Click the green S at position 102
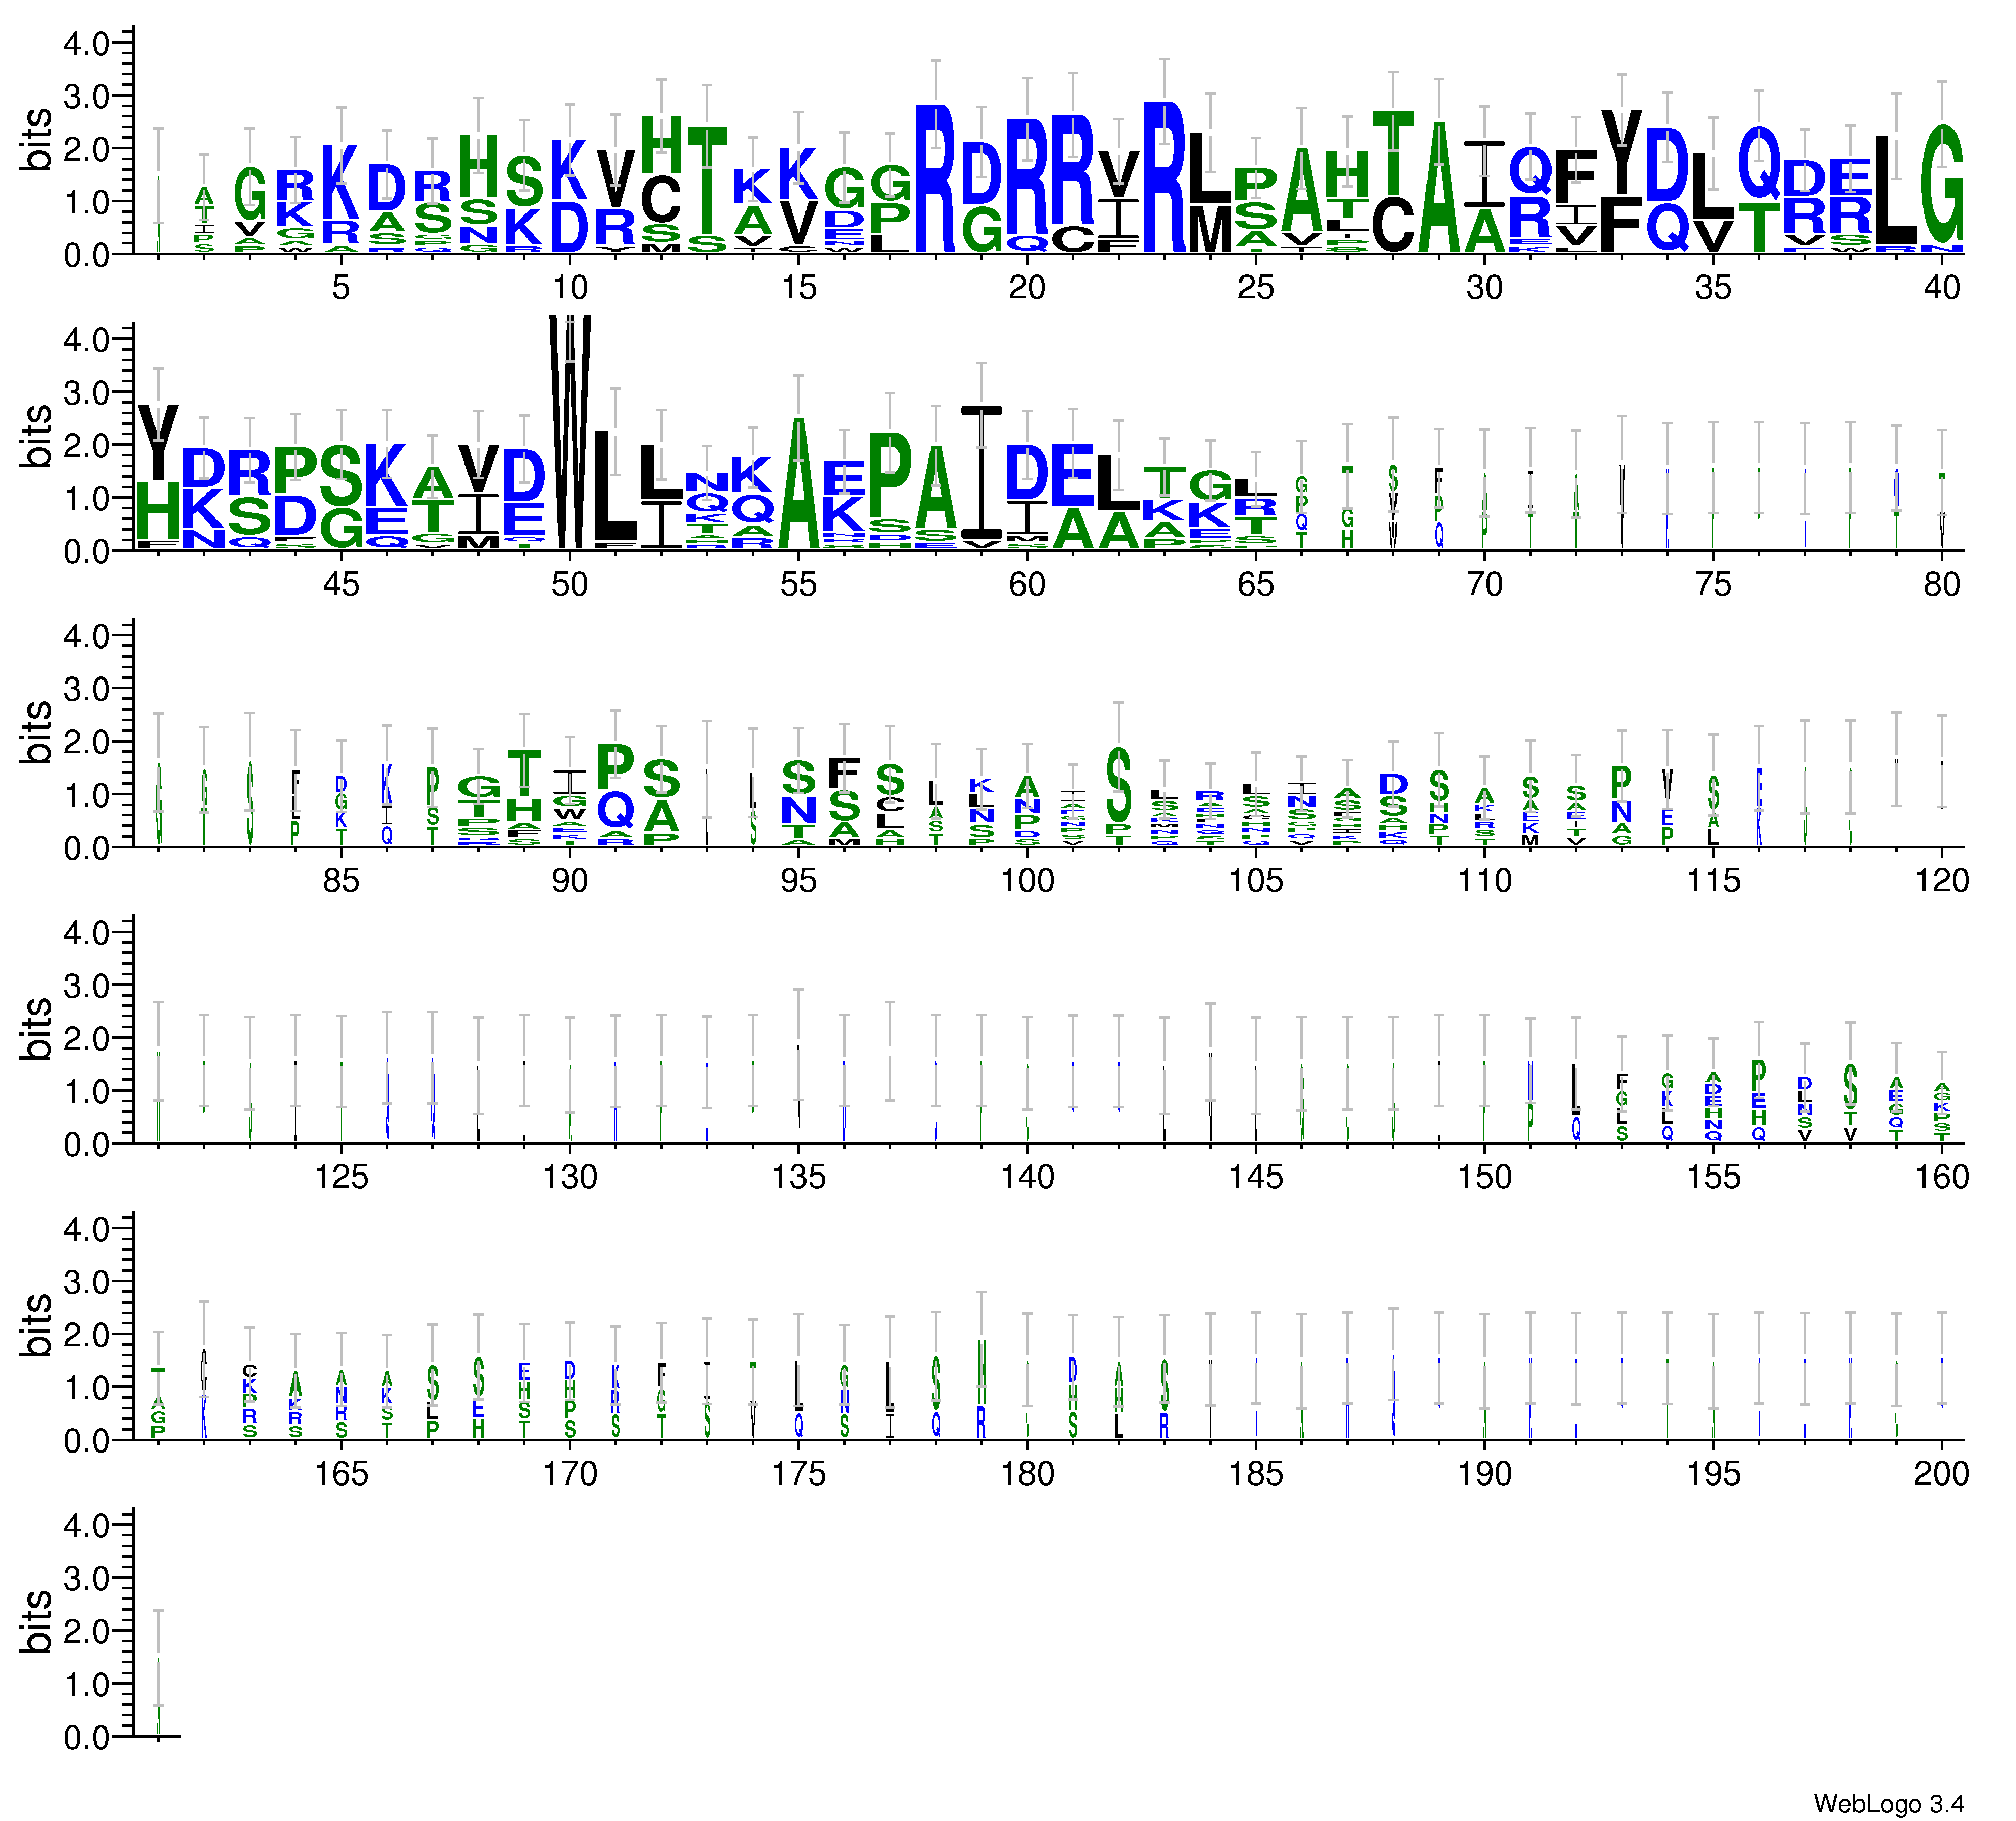The height and width of the screenshot is (1821, 2016). coord(1120,784)
